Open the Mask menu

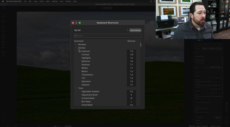click(48, 1)
